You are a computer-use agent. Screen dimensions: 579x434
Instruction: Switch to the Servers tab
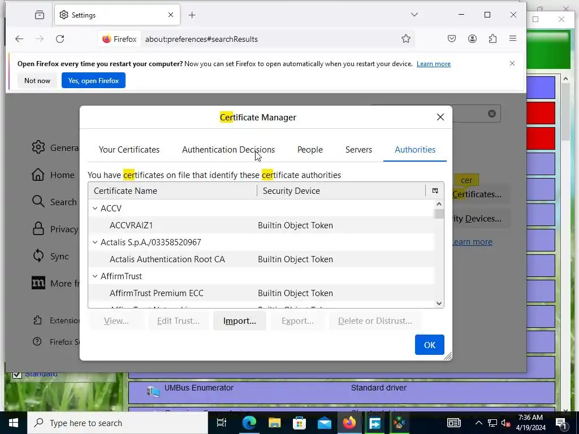(x=358, y=149)
